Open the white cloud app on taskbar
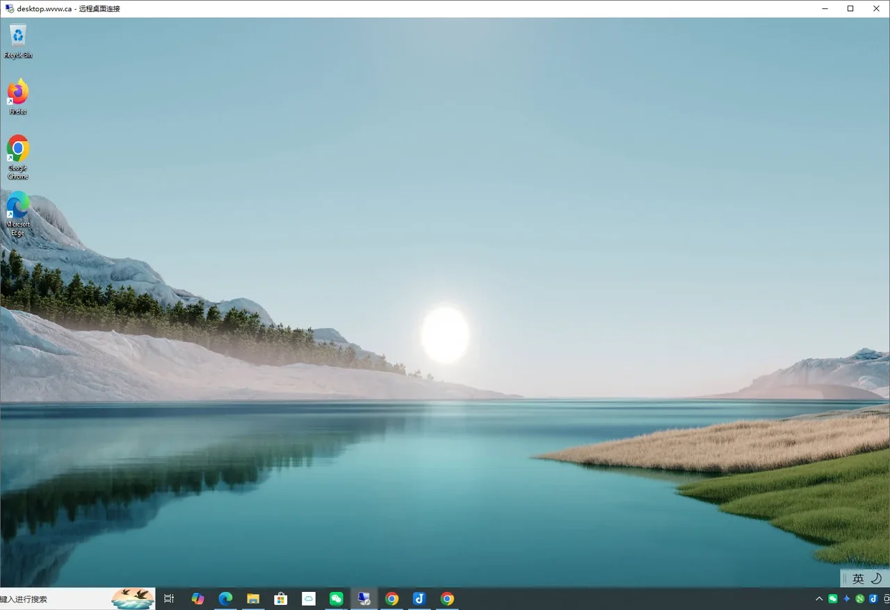Image resolution: width=890 pixels, height=610 pixels. tap(309, 599)
